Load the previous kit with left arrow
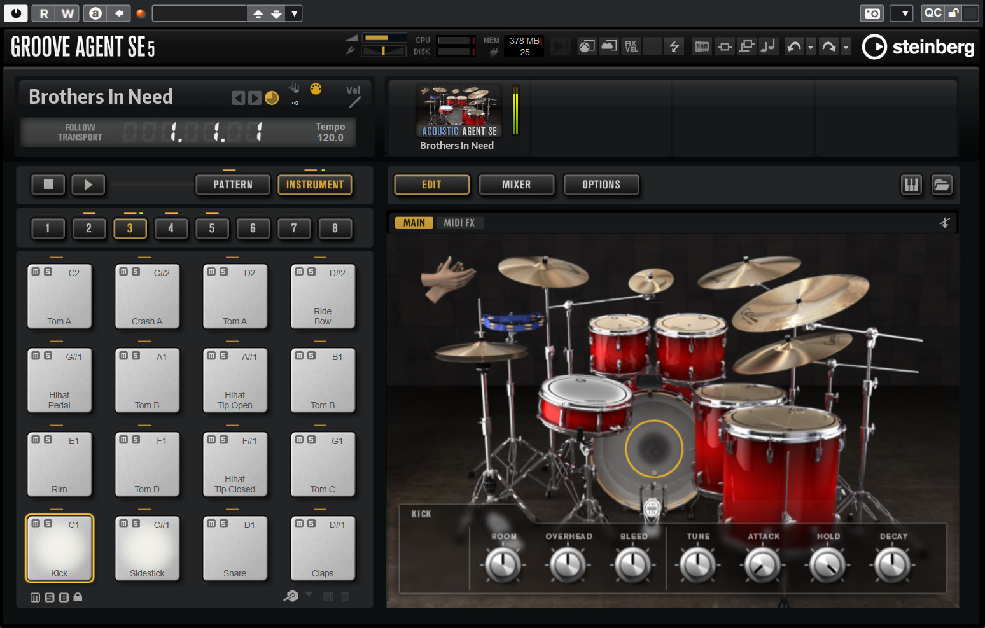Viewport: 985px width, 628px height. 238,98
